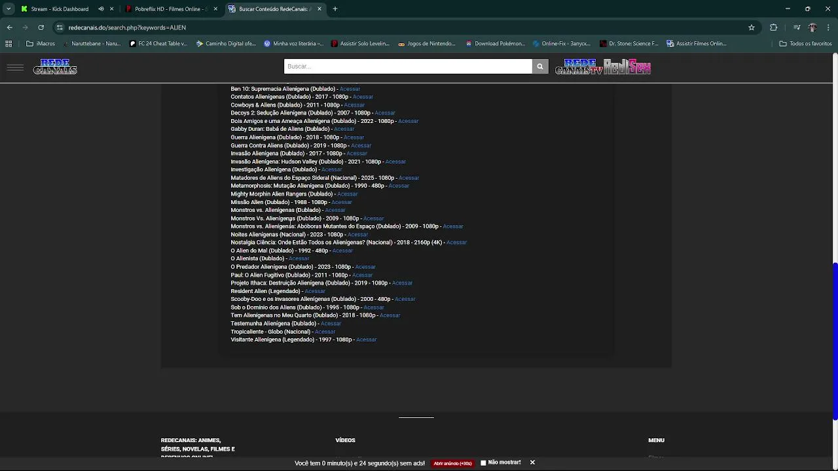Open Acessar for Scooby-Doo e os Invasores Alienígenas
Image resolution: width=838 pixels, height=471 pixels.
(405, 299)
